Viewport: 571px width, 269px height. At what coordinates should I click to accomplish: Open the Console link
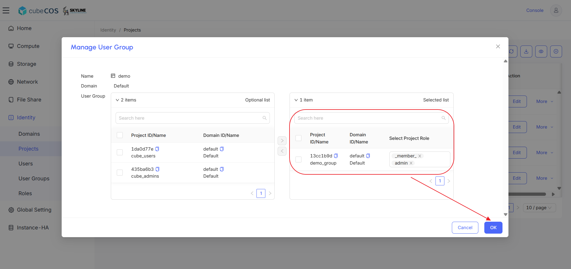point(535,10)
